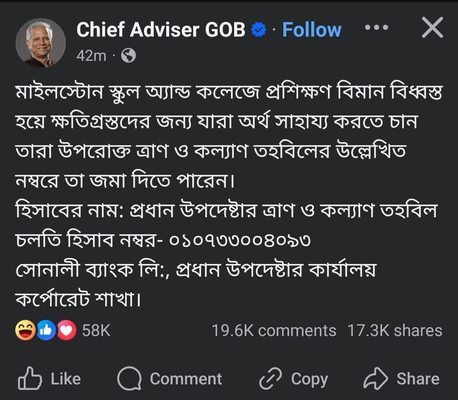
Task: Click the blue verified badge
Action: pyautogui.click(x=259, y=31)
